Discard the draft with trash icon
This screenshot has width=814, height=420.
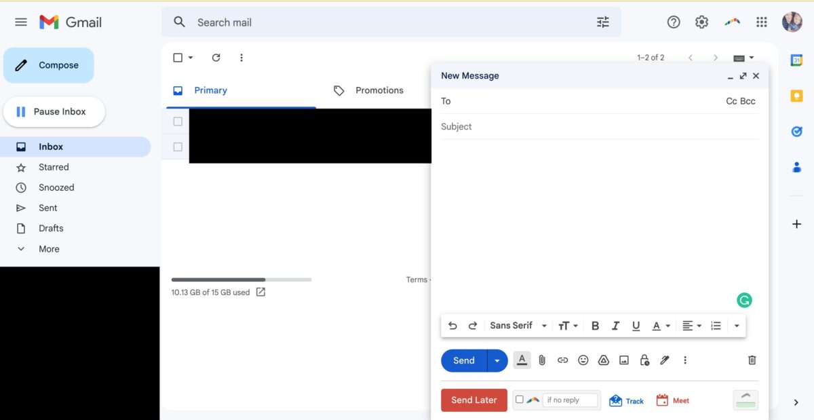[752, 360]
